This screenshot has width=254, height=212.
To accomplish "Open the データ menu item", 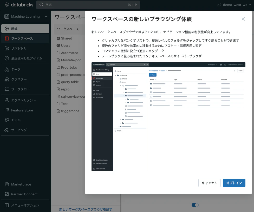I will (x=25, y=69).
